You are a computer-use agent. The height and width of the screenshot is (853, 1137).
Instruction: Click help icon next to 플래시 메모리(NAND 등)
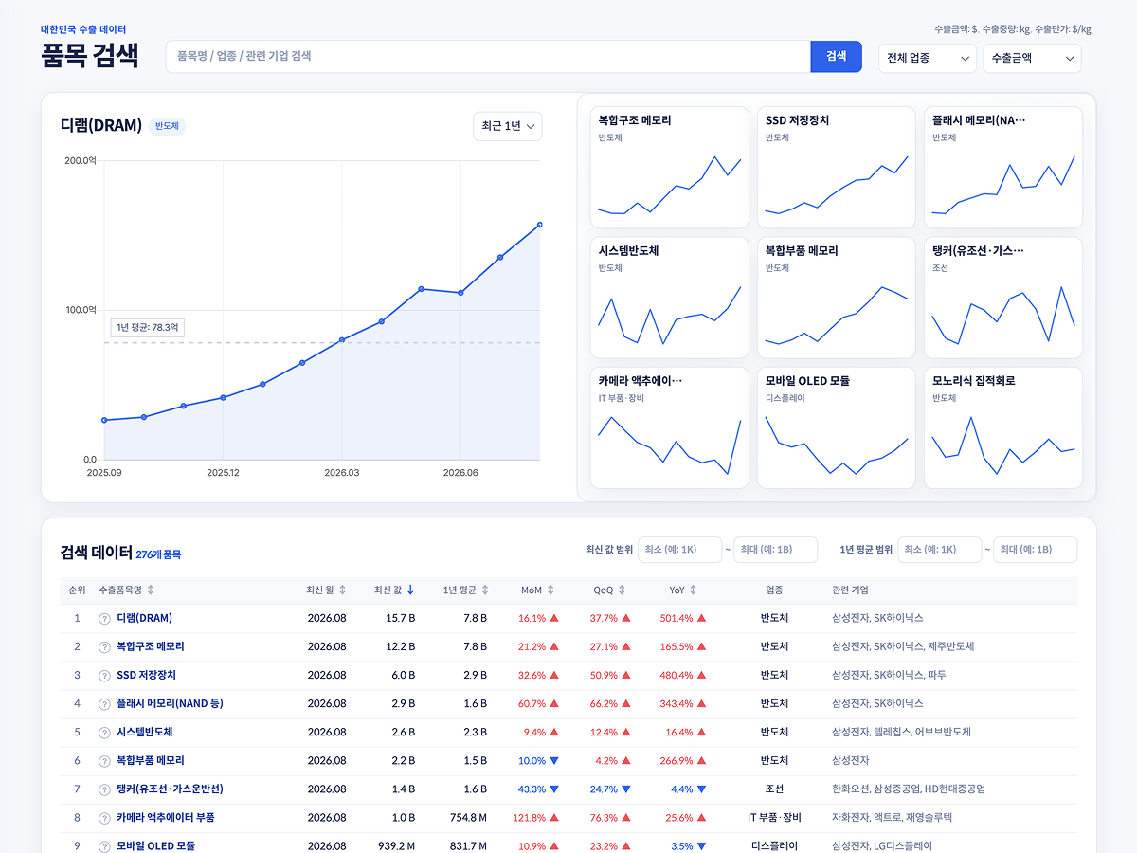[x=105, y=703]
